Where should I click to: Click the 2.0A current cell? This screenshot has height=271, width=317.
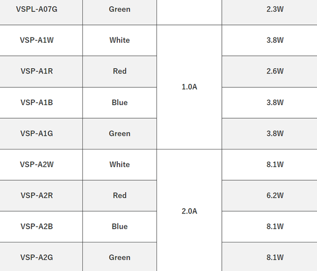[x=189, y=211]
